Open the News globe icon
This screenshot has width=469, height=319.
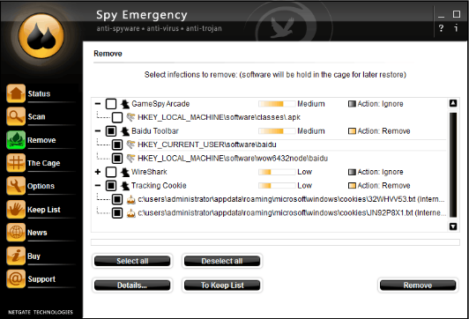tap(16, 232)
